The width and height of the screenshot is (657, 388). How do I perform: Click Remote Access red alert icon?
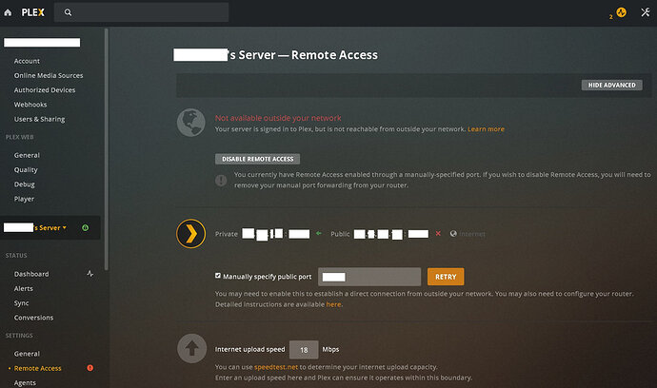pyautogui.click(x=90, y=368)
